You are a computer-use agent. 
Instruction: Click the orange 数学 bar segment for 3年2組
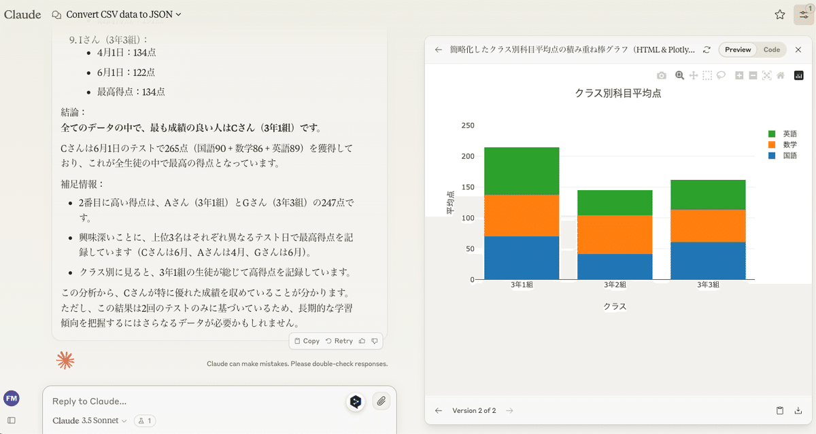615,235
